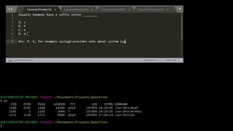Screen dimensions: 233x131
Task: Close the ProcessAndThreads9.txt tab
Action: click(129, 9)
